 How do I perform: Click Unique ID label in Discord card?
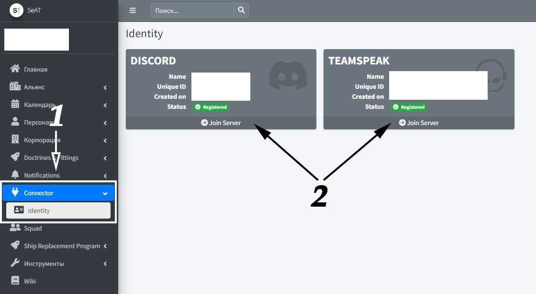(172, 87)
